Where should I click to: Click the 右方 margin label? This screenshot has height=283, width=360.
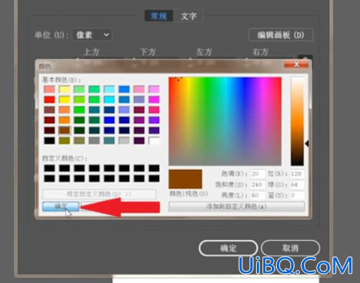pyautogui.click(x=260, y=52)
